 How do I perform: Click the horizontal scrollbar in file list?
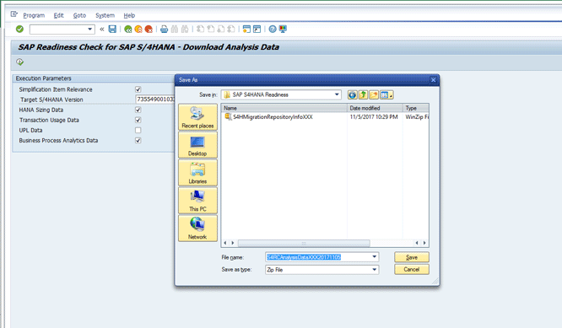(304, 243)
